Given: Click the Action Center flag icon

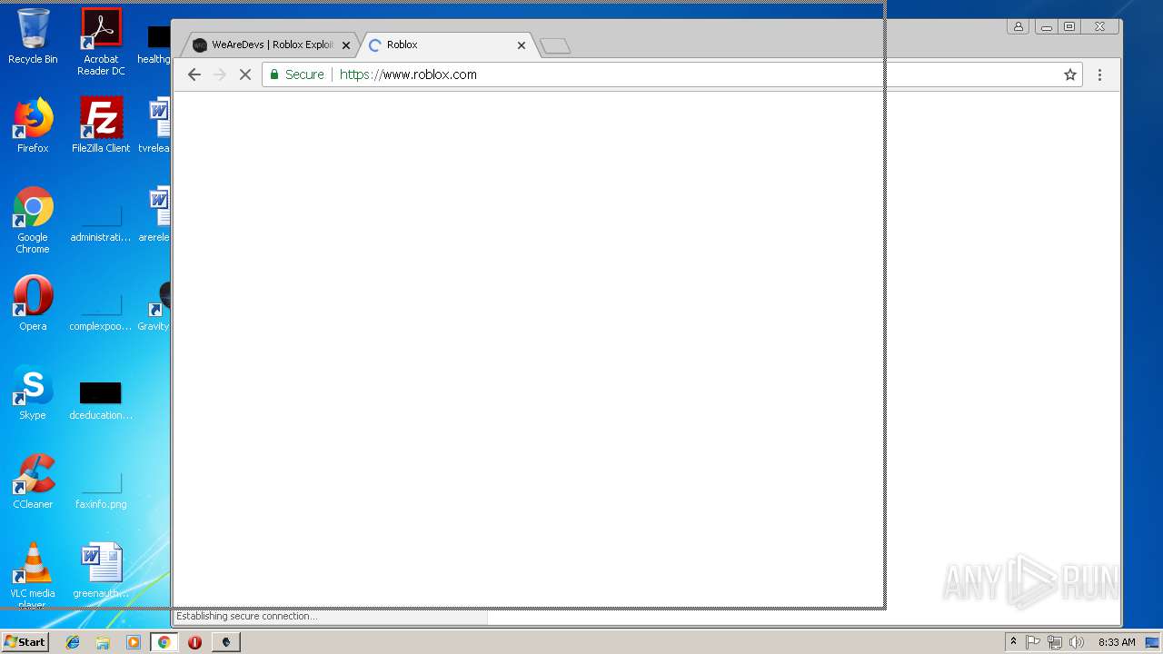Looking at the screenshot, I should (x=1033, y=642).
